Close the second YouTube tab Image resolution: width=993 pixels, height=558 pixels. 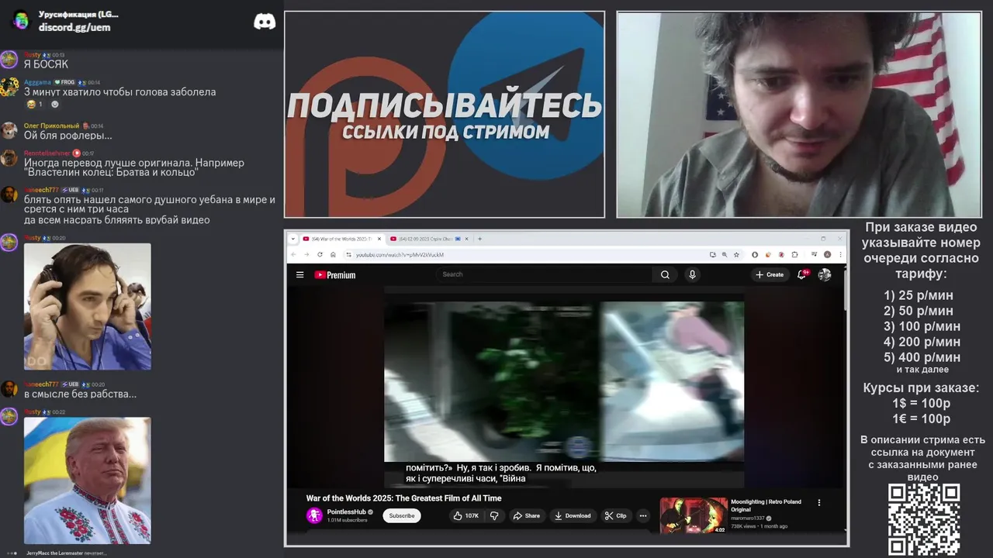(x=467, y=239)
